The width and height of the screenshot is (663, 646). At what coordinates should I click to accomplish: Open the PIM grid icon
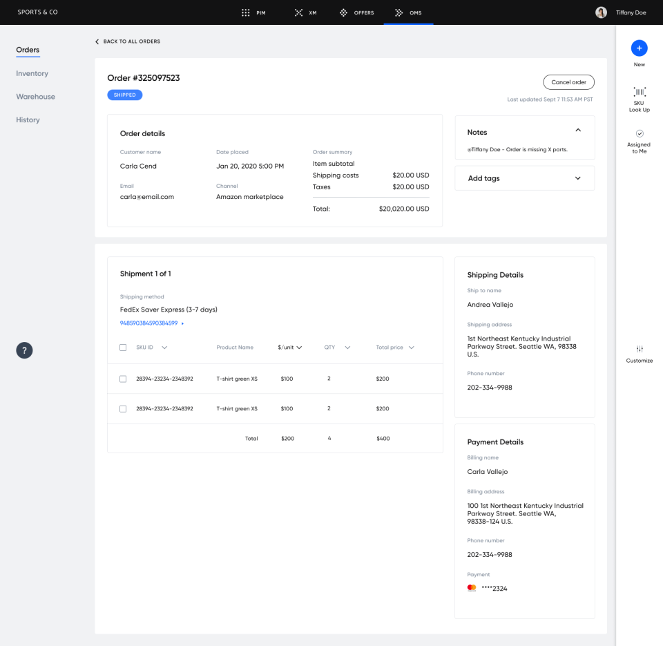tap(245, 12)
